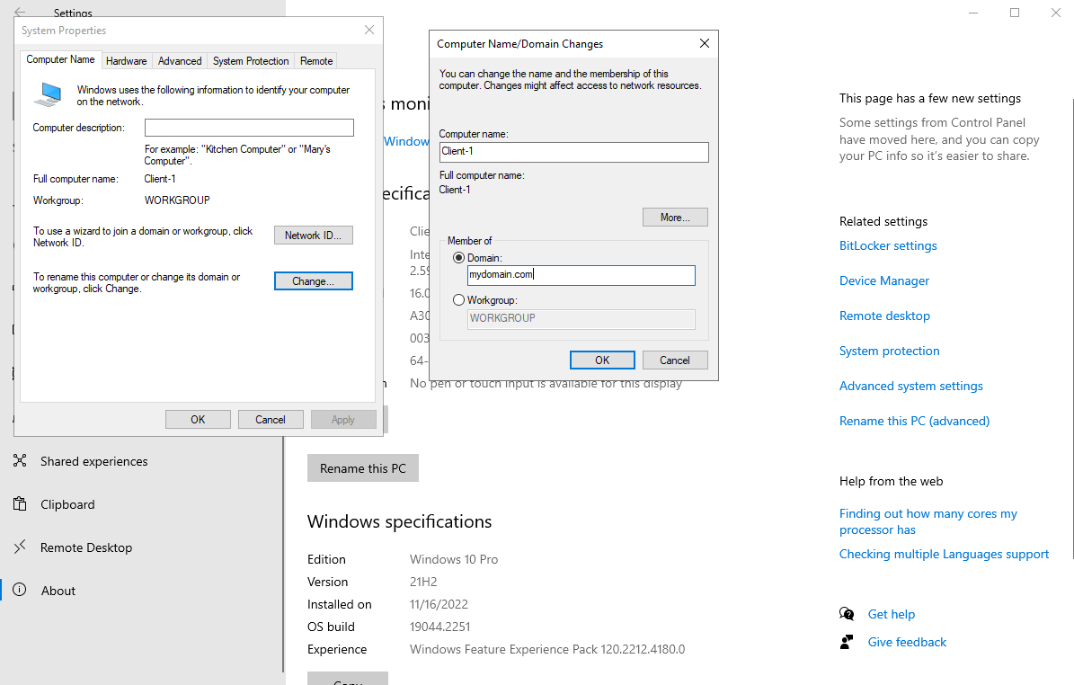Click the Windows Feature Experience Pack value
This screenshot has height=685, width=1074.
tap(547, 649)
